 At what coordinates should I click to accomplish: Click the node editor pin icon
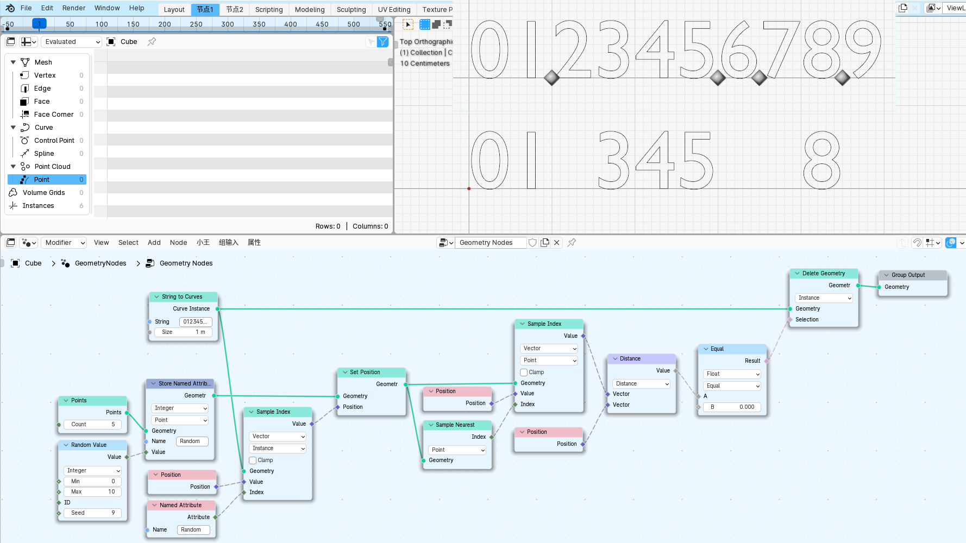tap(572, 243)
